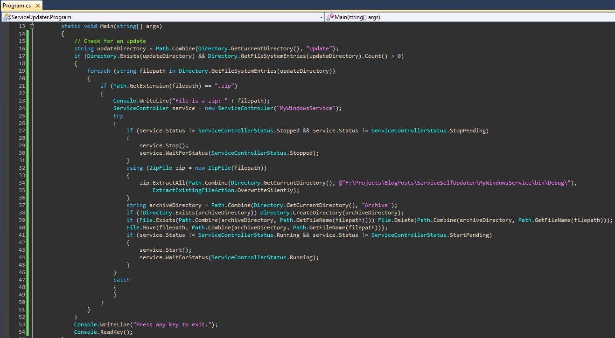Click the comment "// Check for an update"
This screenshot has width=615, height=338.
(110, 41)
